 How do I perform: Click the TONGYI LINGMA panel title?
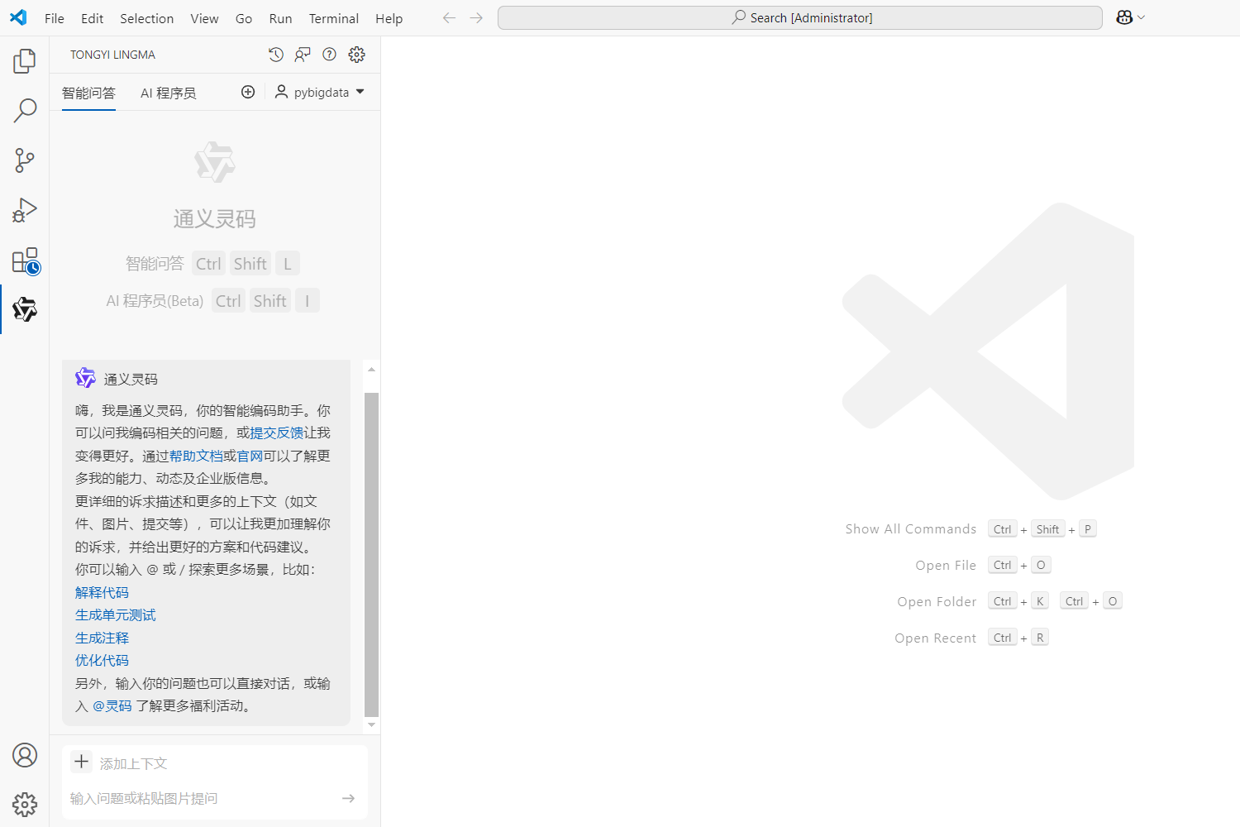(x=112, y=55)
